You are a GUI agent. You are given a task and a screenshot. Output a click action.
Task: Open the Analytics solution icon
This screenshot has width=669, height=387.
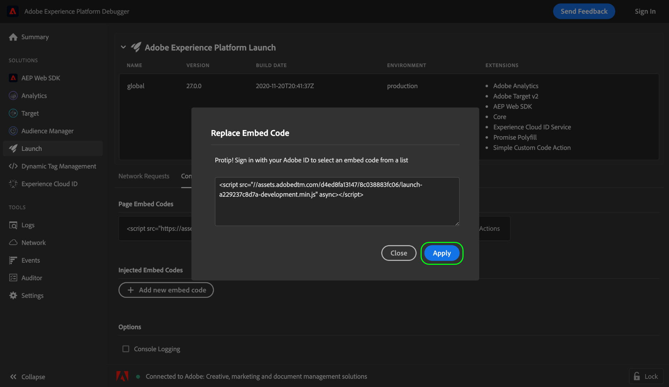click(13, 96)
